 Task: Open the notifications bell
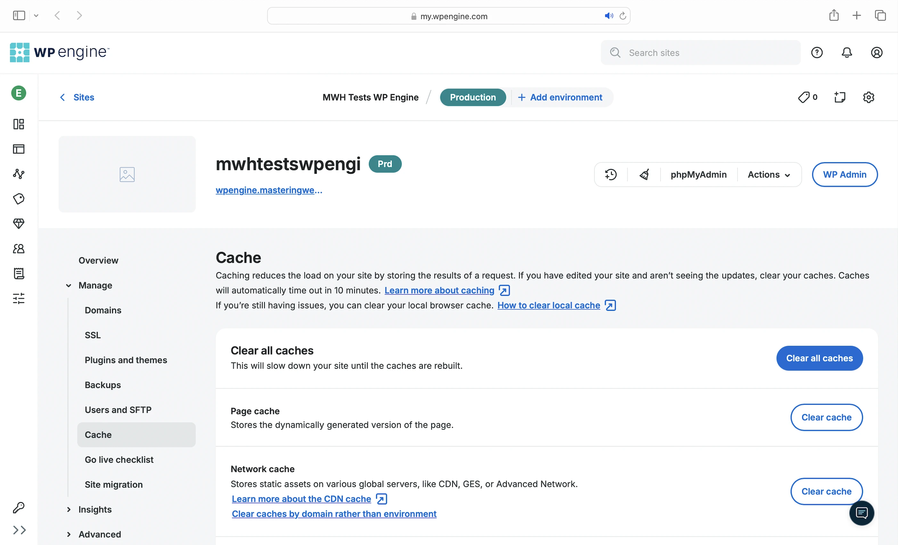tap(847, 52)
